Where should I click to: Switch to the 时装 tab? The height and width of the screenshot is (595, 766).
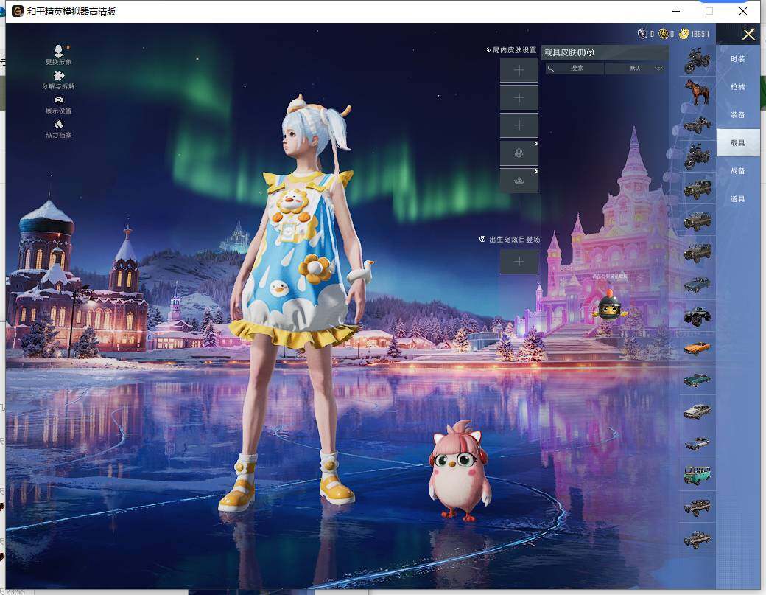click(x=738, y=59)
